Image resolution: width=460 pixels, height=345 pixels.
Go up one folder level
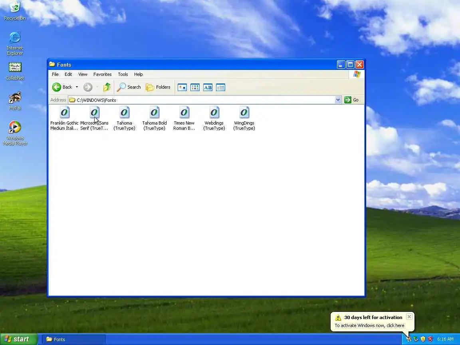[107, 87]
